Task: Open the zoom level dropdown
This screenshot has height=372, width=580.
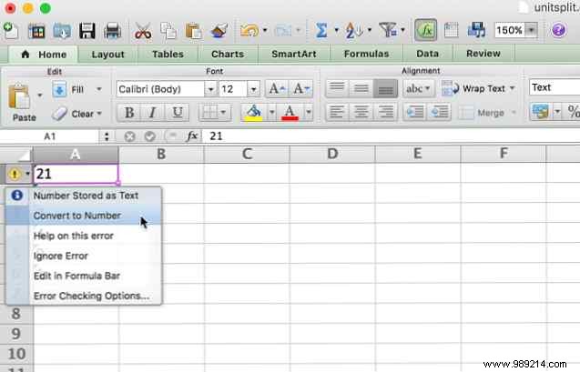Action: pos(532,30)
